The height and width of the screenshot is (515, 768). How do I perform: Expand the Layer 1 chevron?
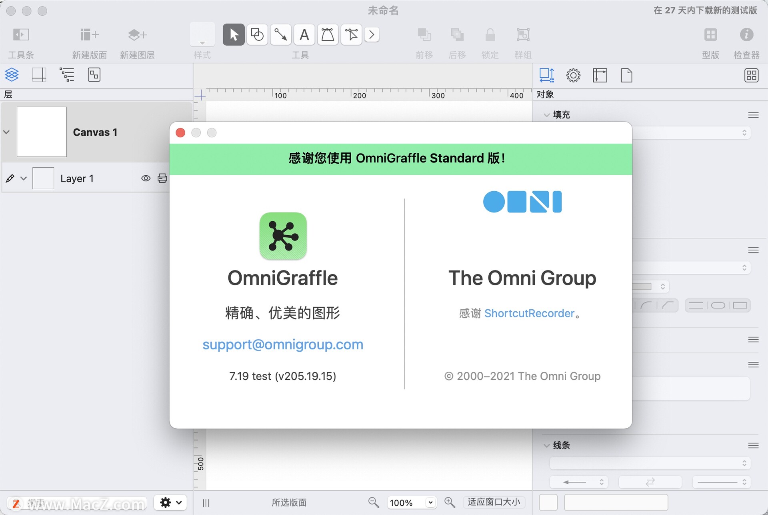click(x=24, y=178)
